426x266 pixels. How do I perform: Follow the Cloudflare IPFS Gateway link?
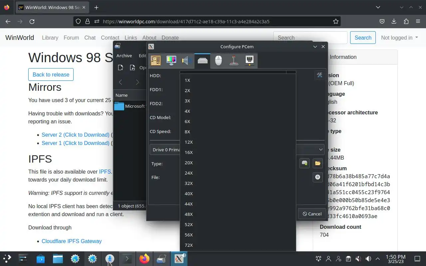[x=72, y=241]
